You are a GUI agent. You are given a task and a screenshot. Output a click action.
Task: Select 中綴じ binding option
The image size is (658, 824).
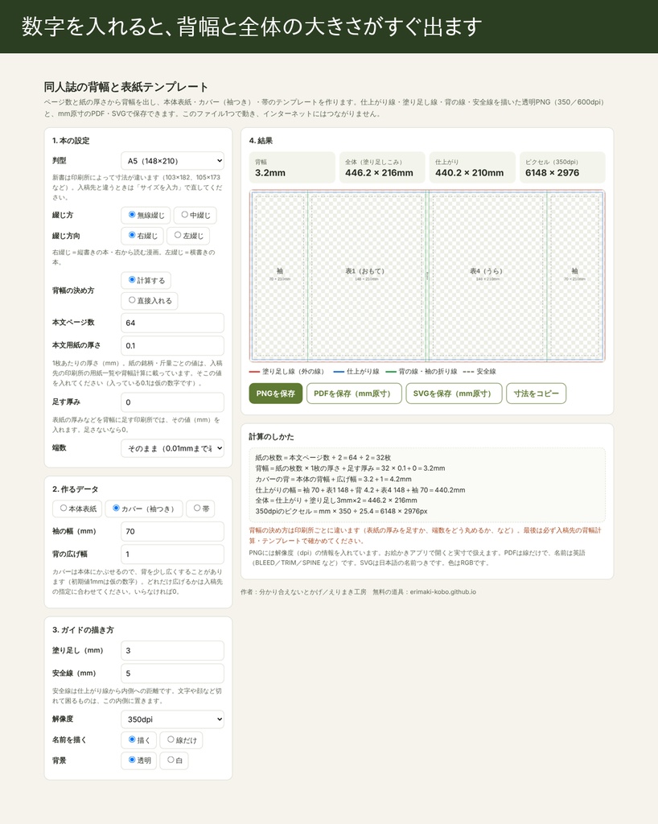tap(195, 215)
